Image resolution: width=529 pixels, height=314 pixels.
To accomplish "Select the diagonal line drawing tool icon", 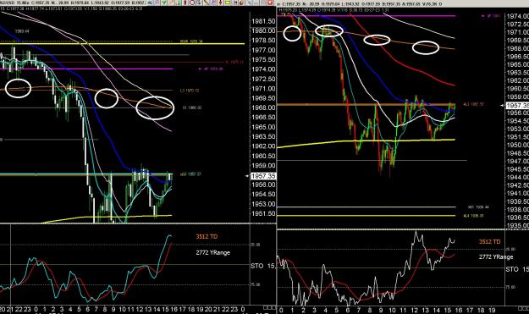I will tap(206, 3).
